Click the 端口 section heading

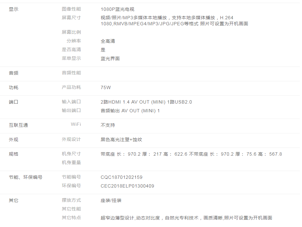14,102
